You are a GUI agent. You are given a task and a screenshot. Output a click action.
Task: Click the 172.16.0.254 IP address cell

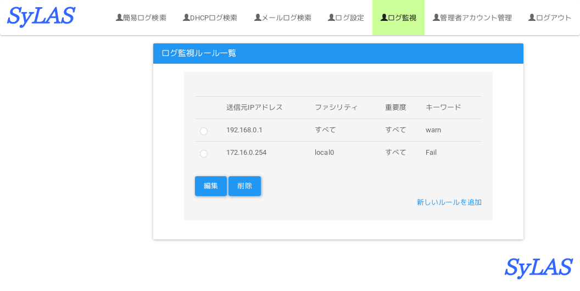pyautogui.click(x=247, y=152)
